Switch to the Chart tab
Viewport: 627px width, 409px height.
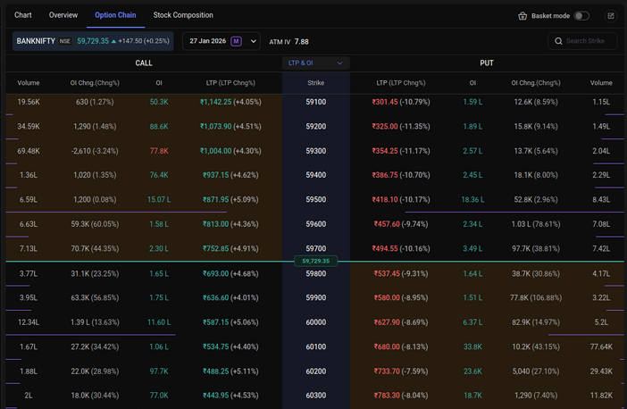point(23,15)
